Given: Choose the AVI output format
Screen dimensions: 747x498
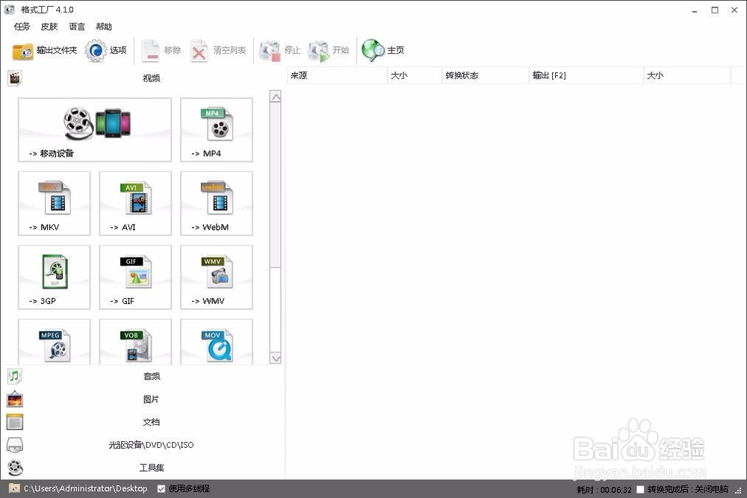Looking at the screenshot, I should click(134, 203).
